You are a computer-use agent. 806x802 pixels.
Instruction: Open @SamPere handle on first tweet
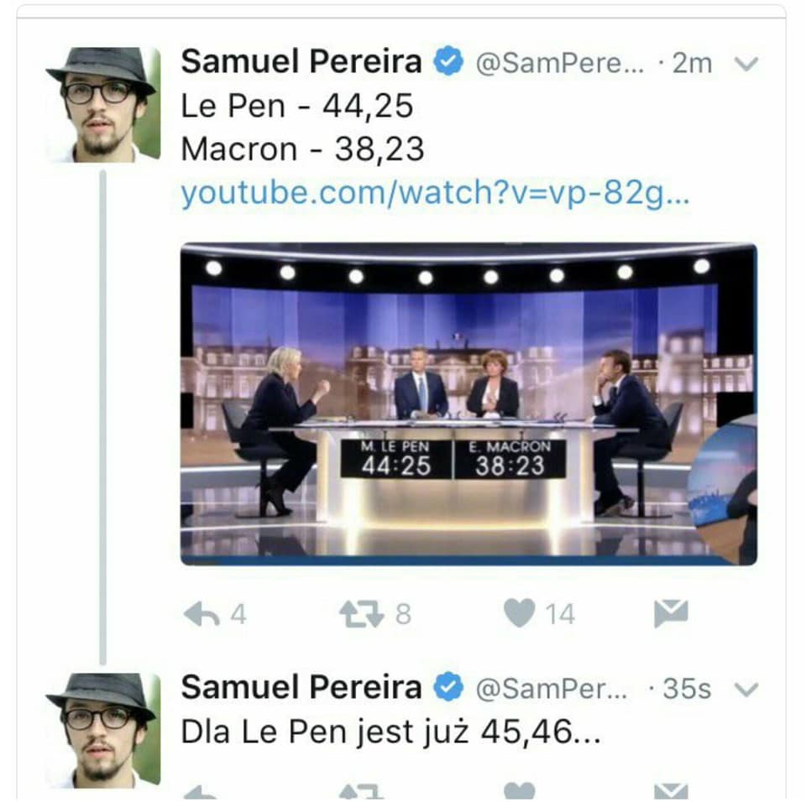tap(559, 64)
